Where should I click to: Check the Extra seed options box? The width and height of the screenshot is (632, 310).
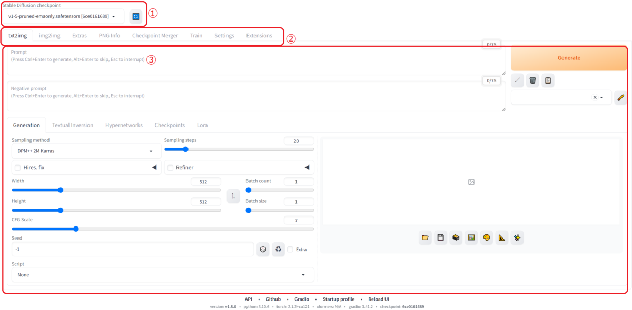(x=290, y=249)
